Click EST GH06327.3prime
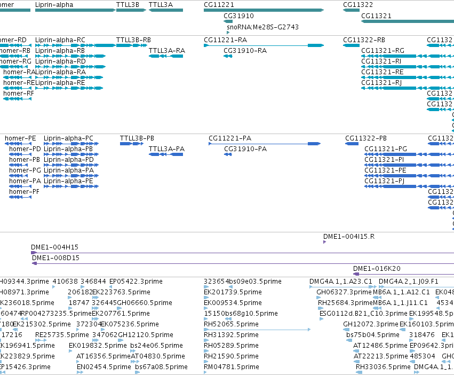This screenshot has height=375, width=454. pos(318,298)
